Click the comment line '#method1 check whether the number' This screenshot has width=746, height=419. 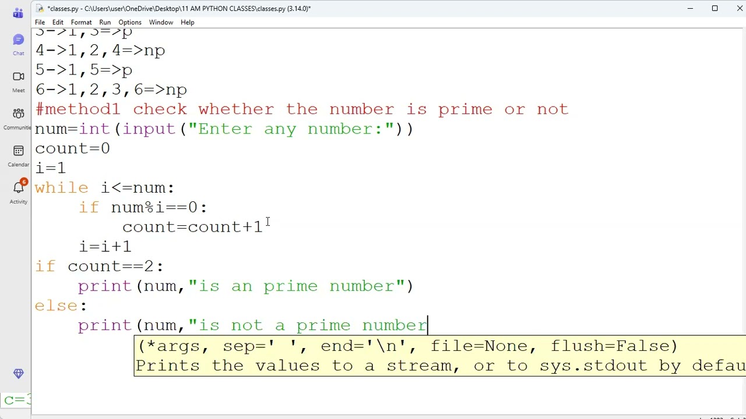[302, 109]
